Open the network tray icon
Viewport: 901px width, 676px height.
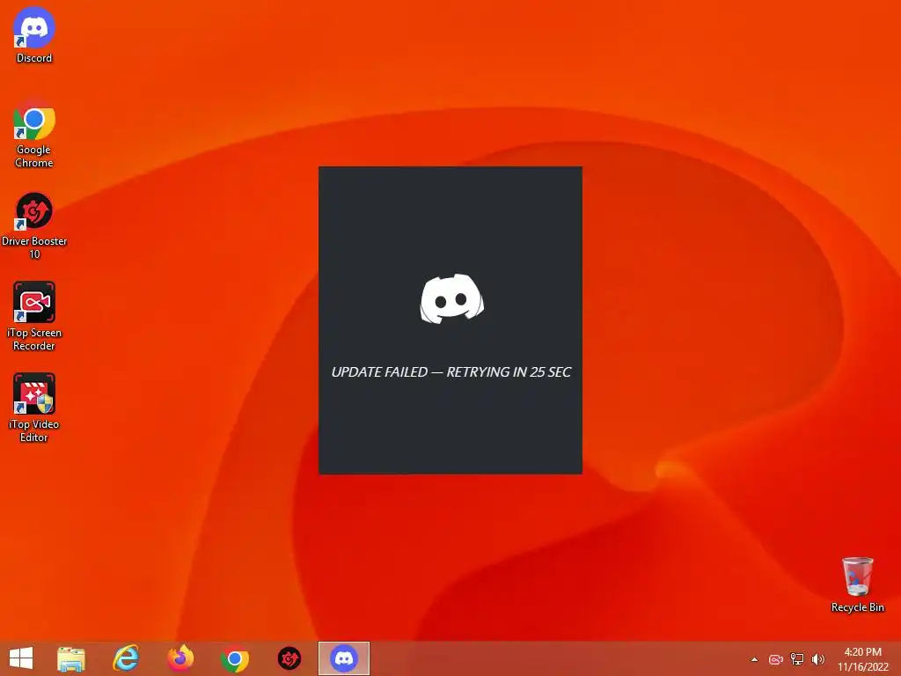pyautogui.click(x=797, y=659)
